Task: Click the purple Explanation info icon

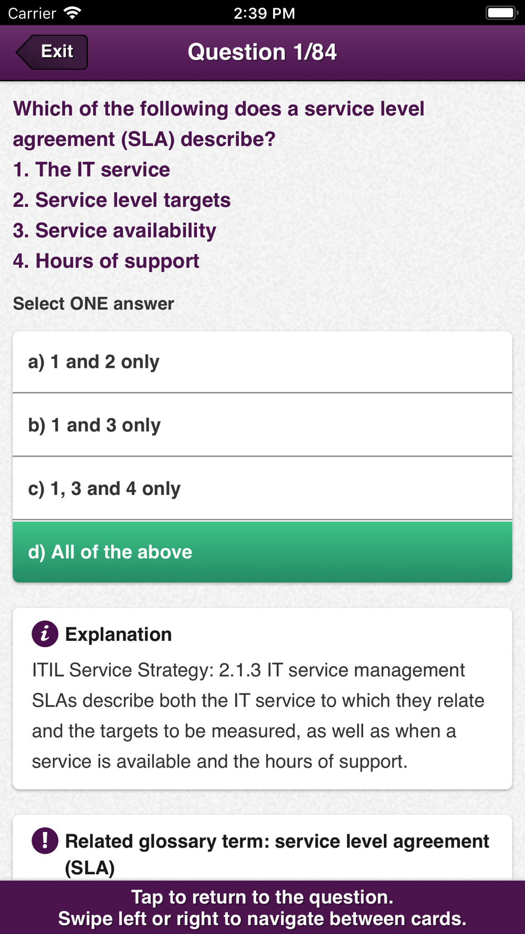Action: pyautogui.click(x=45, y=634)
